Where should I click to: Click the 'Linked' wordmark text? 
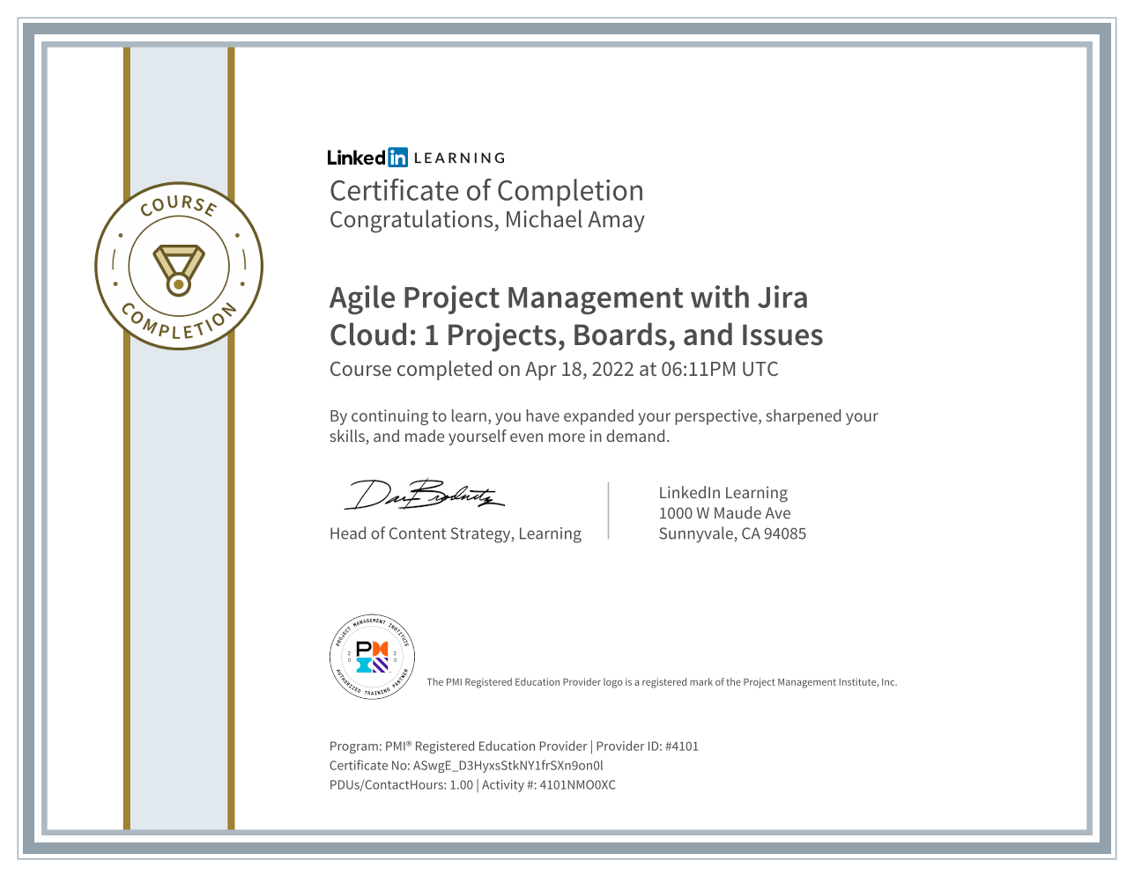point(356,158)
